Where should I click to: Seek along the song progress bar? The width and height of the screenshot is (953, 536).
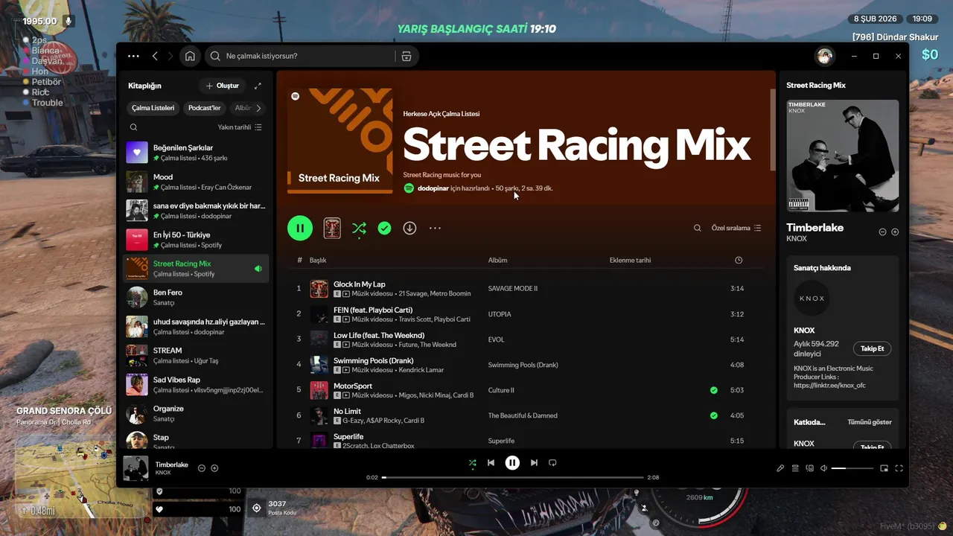(512, 477)
